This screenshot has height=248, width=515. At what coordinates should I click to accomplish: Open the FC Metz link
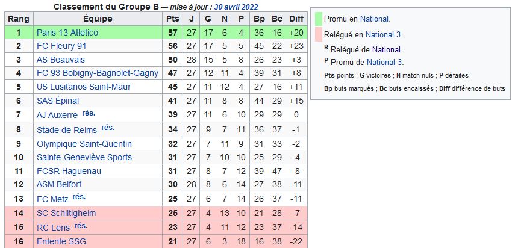click(x=52, y=199)
